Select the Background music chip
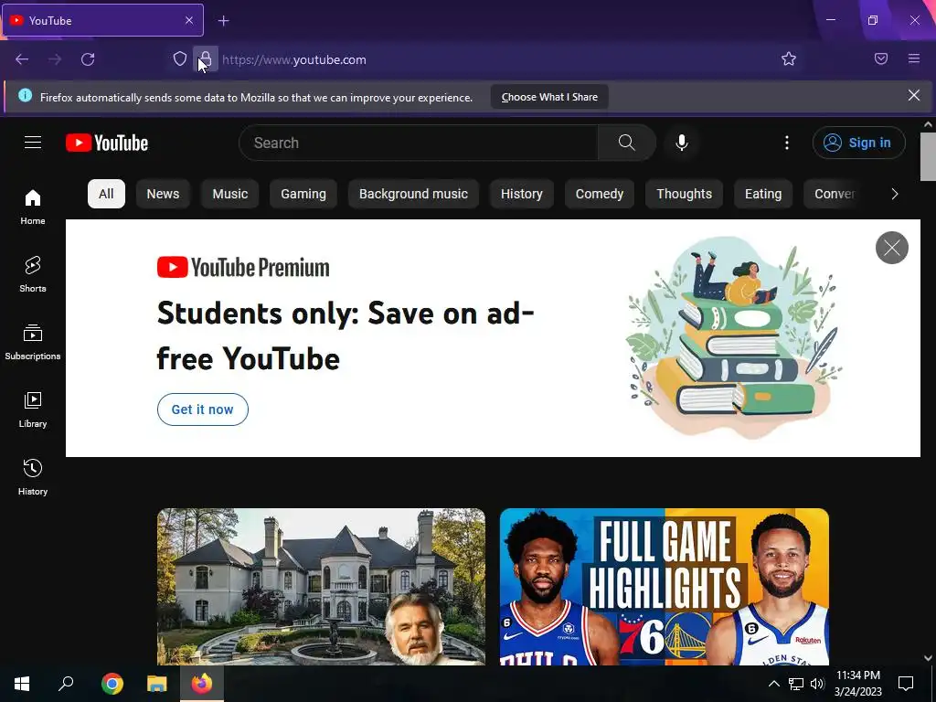This screenshot has height=702, width=936. [x=413, y=194]
